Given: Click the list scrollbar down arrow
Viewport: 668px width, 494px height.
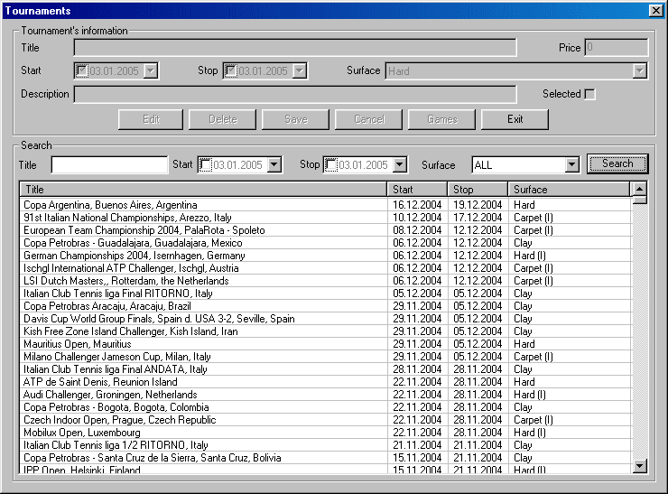Looking at the screenshot, I should tap(639, 465).
